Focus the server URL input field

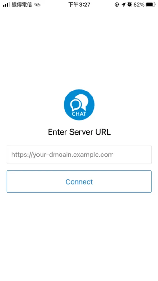click(79, 155)
